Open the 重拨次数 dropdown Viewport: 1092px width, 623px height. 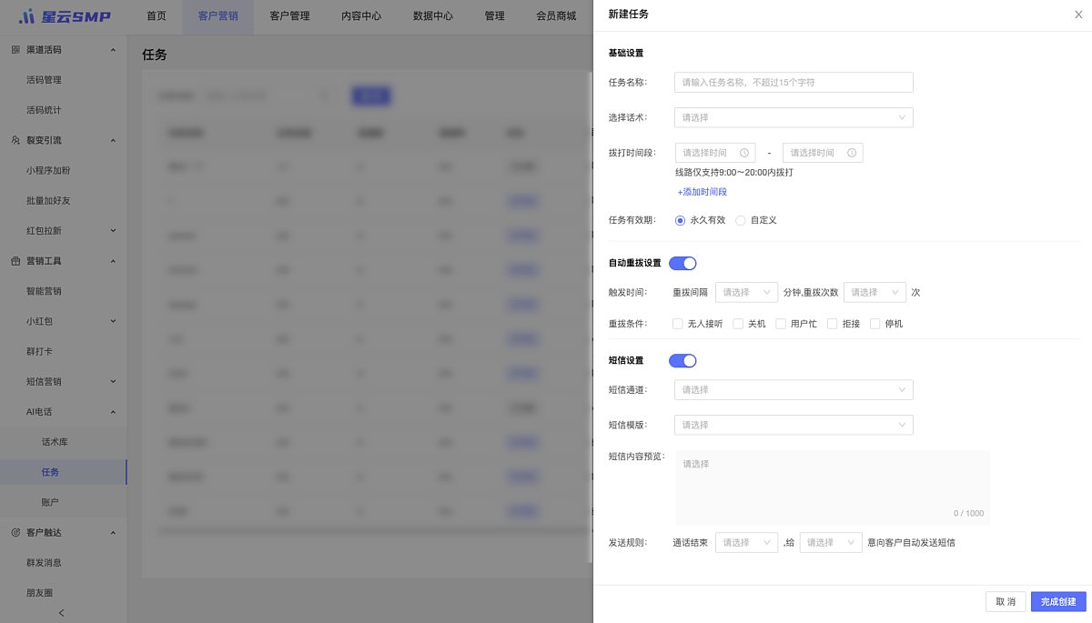click(875, 292)
